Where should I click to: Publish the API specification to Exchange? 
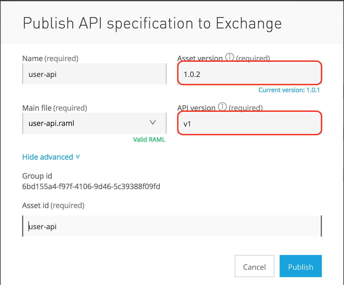(x=300, y=266)
